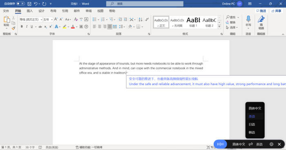Click the Justify alignment icon

click(x=109, y=26)
